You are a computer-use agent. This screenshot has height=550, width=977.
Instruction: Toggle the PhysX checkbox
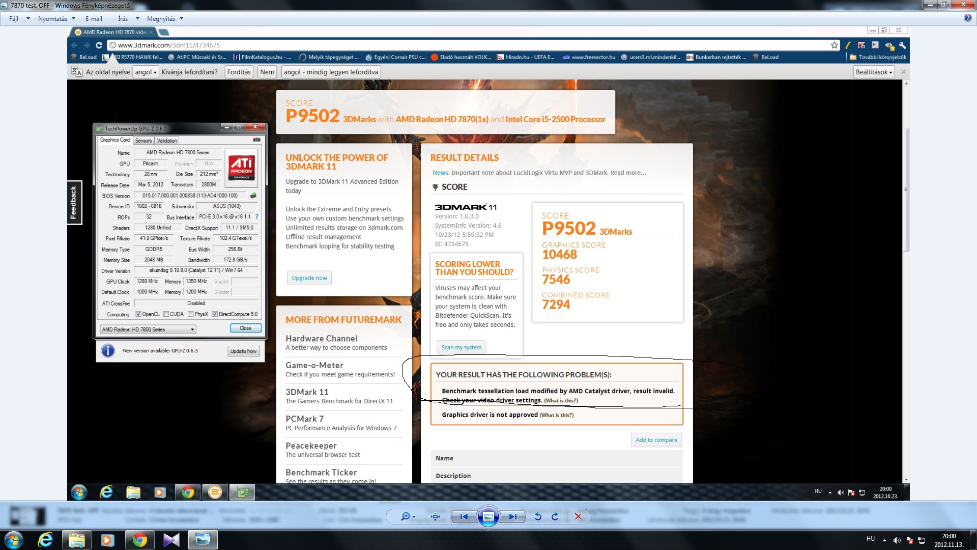191,314
